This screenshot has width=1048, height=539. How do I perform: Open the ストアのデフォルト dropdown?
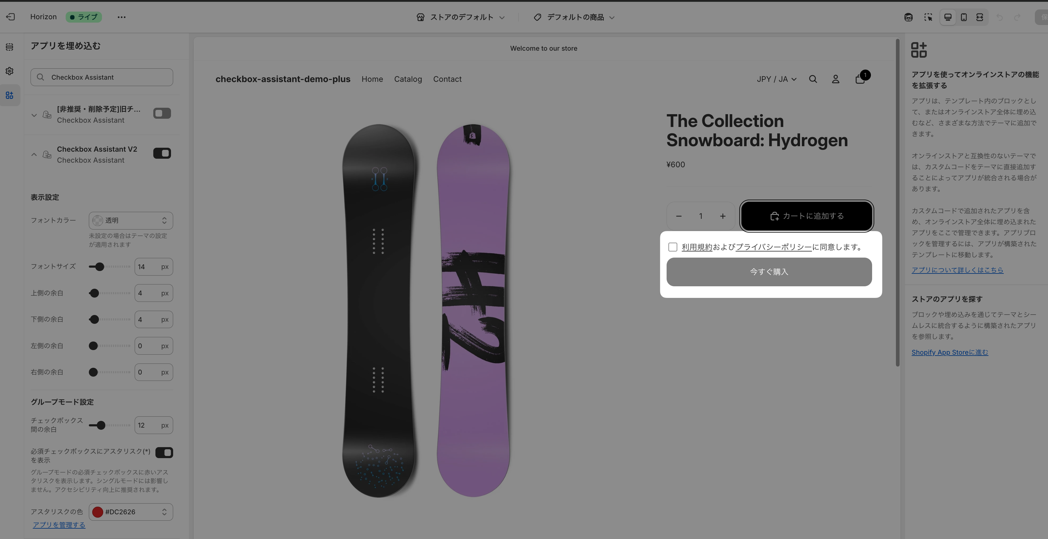pyautogui.click(x=461, y=17)
